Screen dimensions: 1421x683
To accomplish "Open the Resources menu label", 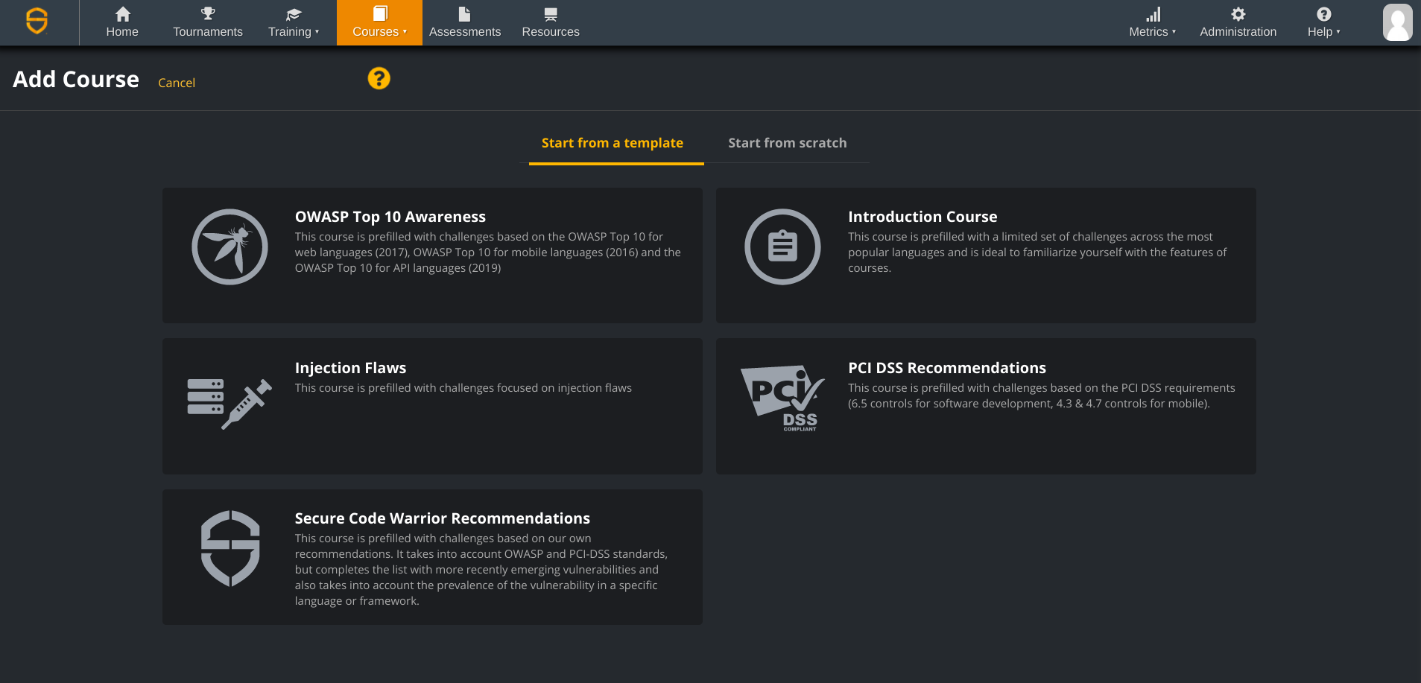I will tap(551, 32).
